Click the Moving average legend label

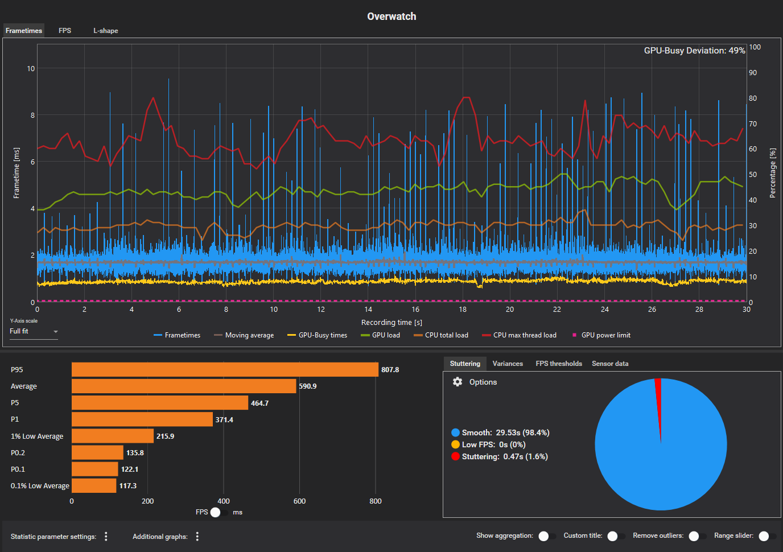coord(249,335)
